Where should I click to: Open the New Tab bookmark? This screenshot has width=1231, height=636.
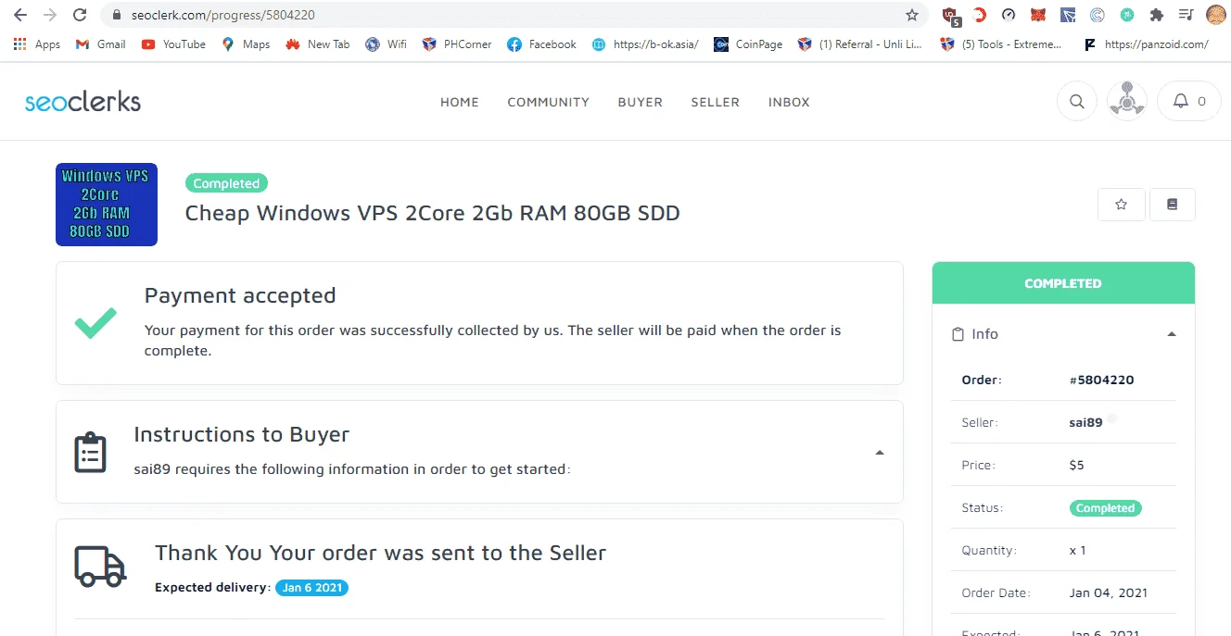pos(318,44)
